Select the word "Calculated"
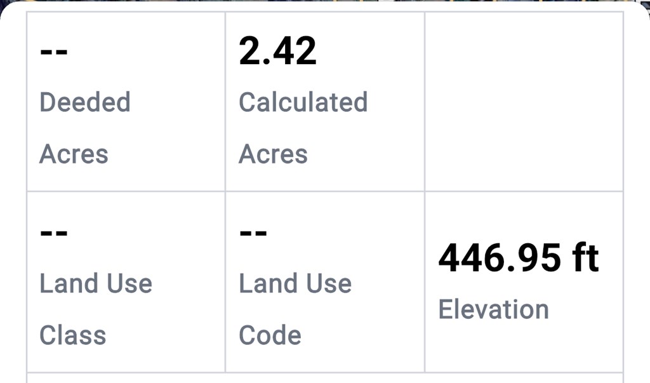 (303, 102)
